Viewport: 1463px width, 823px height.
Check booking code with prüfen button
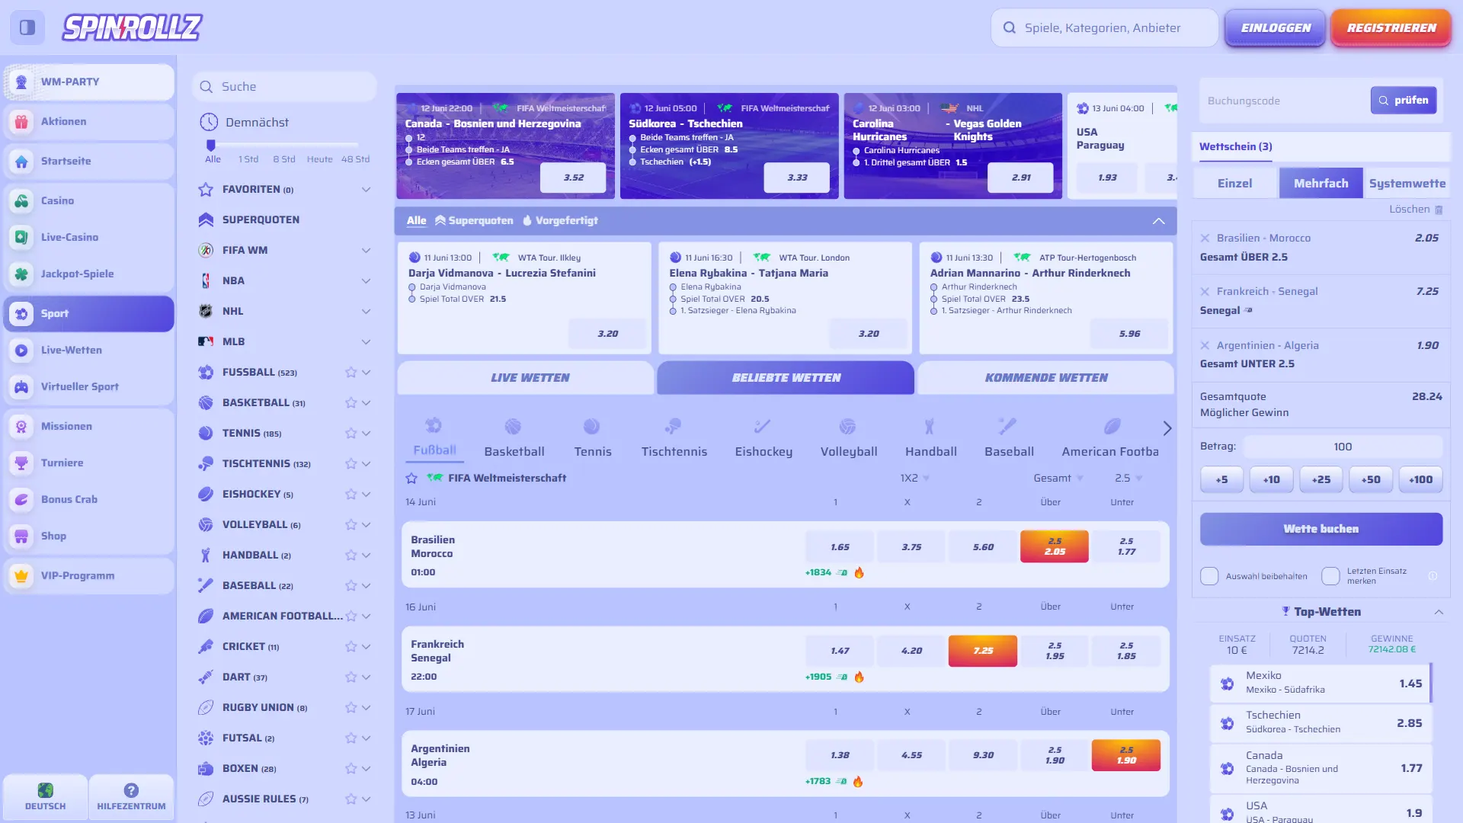(x=1404, y=101)
